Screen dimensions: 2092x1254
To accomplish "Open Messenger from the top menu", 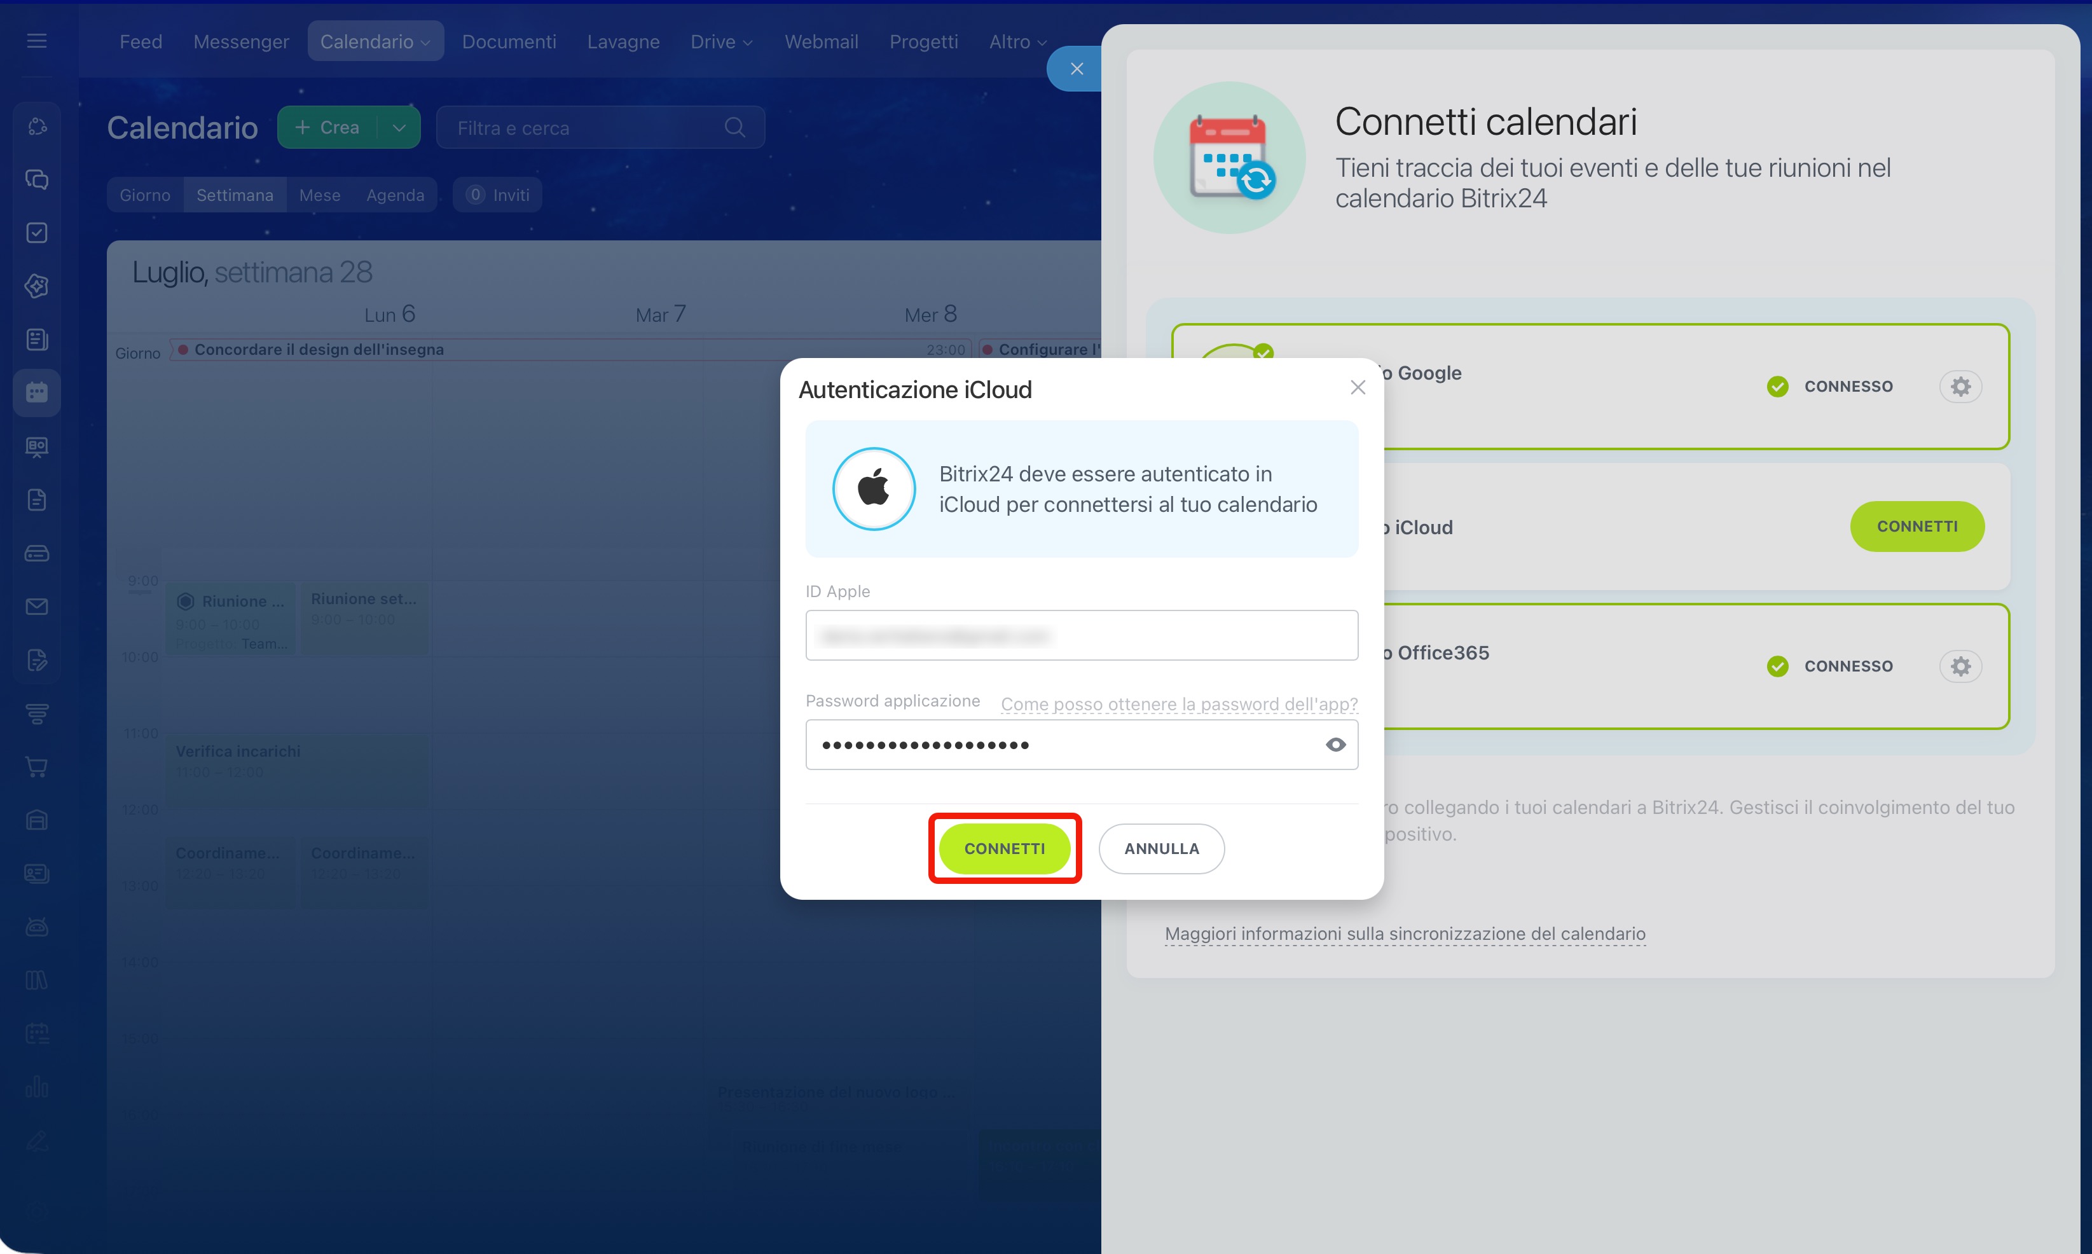I will [241, 41].
